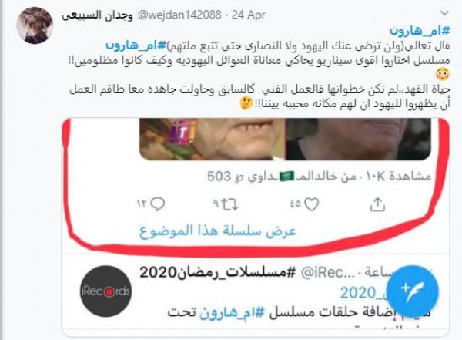The image size is (462, 340).
Task: Open the inline #ام_هارون hashtag after the verse
Action: (x=136, y=45)
